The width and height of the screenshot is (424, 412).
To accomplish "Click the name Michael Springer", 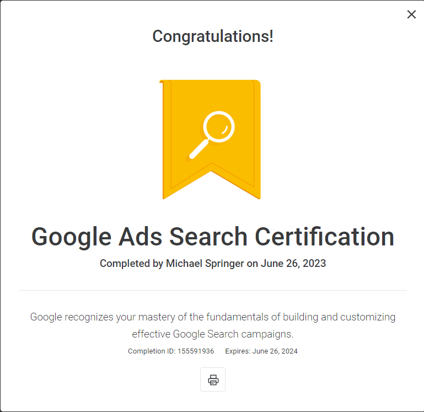I will click(205, 264).
